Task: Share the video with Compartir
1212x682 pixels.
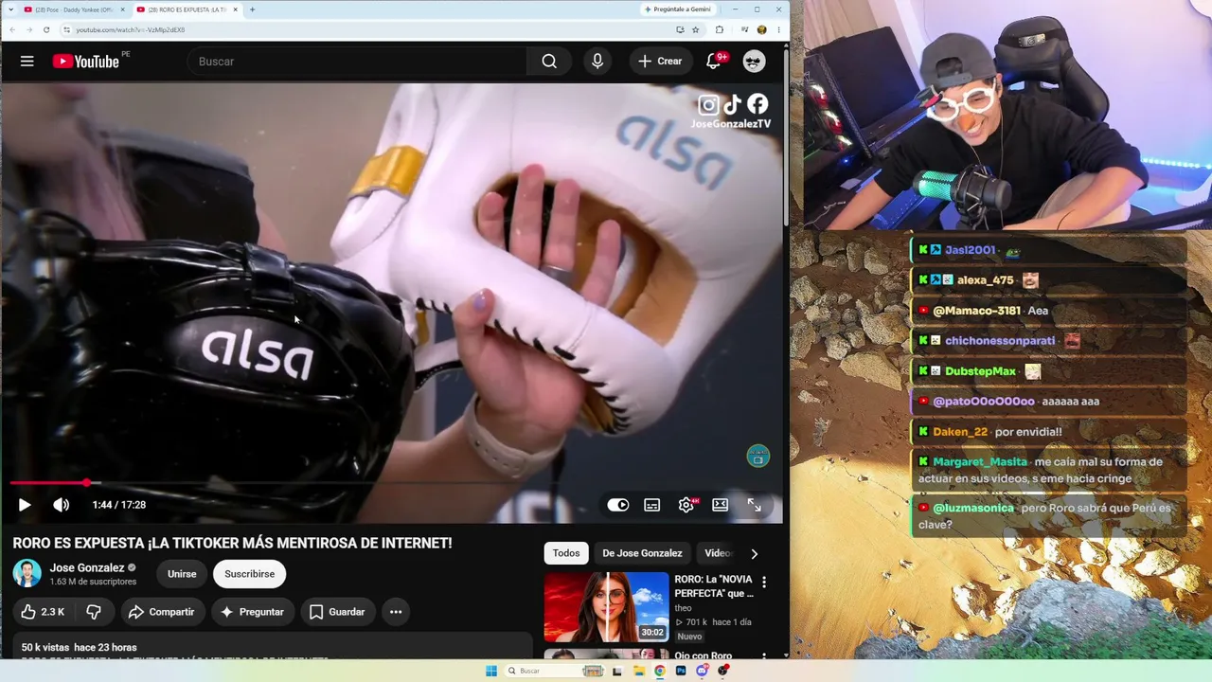Action: coord(162,612)
